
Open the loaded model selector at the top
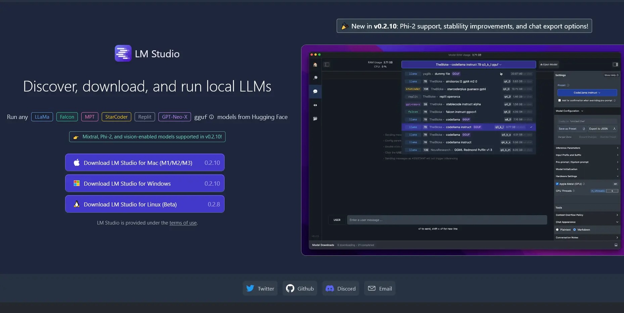point(469,64)
